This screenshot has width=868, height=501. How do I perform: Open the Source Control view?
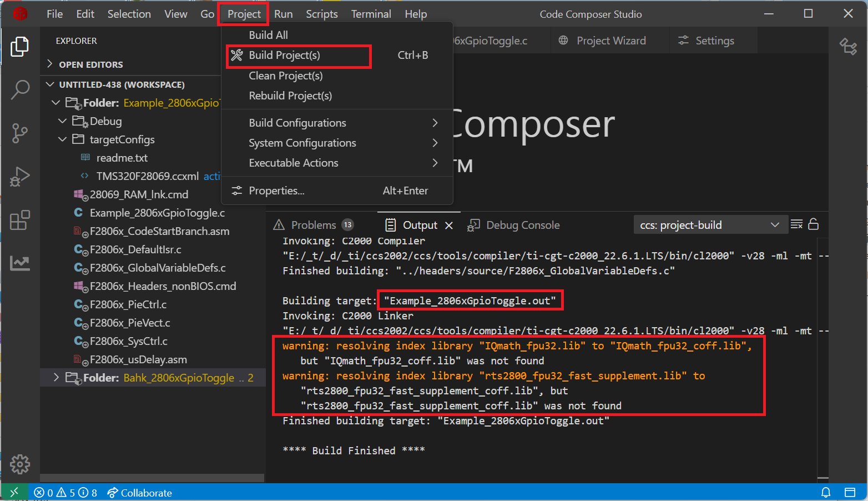(20, 133)
